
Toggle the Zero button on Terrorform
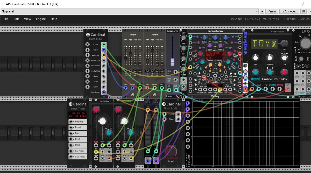pyautogui.click(x=220, y=39)
